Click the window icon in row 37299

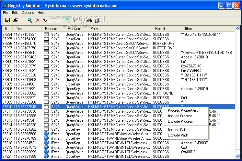click(46, 57)
